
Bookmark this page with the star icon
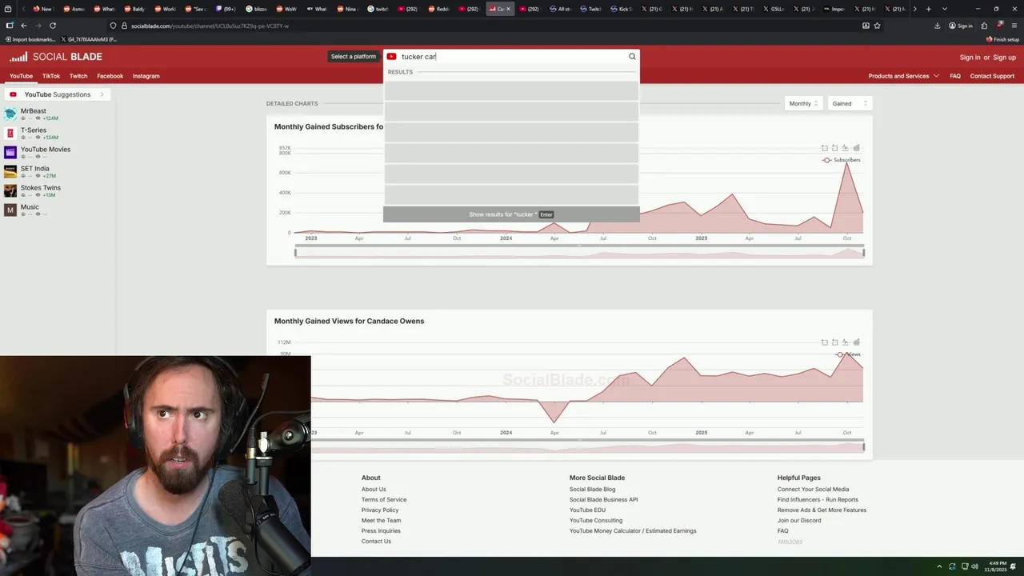point(878,26)
